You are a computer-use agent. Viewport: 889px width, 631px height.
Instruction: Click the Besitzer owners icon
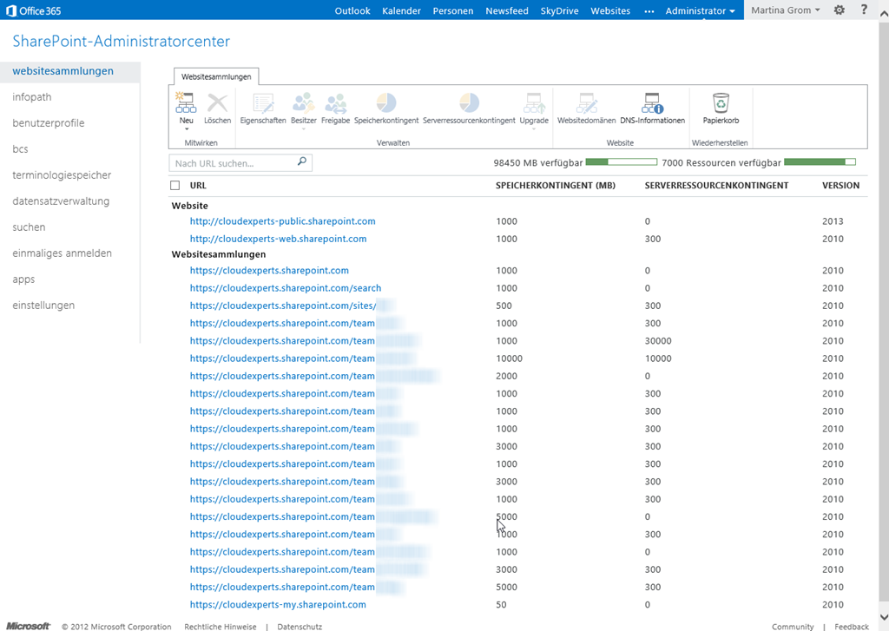[x=304, y=104]
